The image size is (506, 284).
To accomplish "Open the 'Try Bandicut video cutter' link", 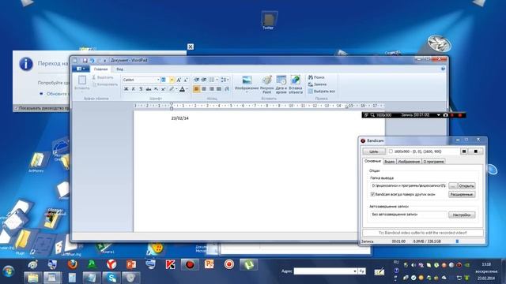I will tap(423, 233).
